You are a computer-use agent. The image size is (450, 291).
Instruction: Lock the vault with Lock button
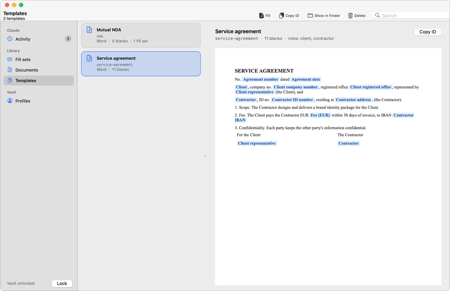coord(62,283)
